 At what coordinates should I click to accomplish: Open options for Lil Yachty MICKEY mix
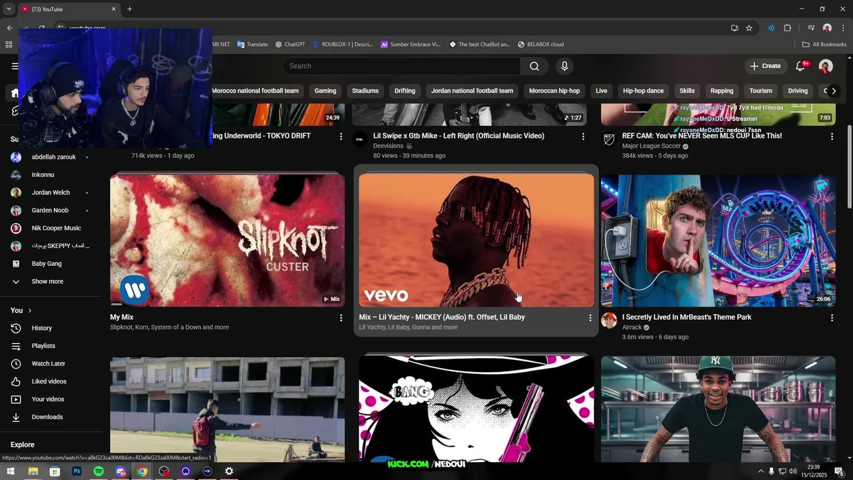(590, 318)
